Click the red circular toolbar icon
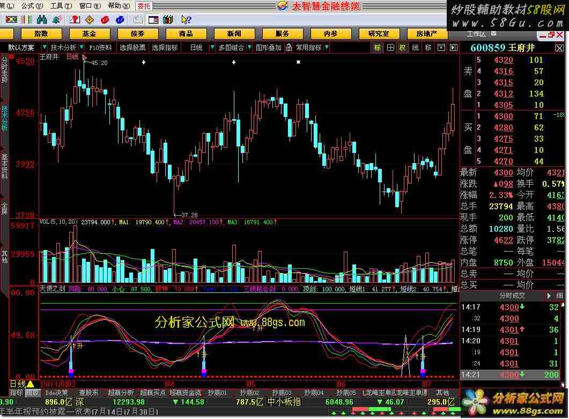The height and width of the screenshot is (419, 569). pos(105,20)
